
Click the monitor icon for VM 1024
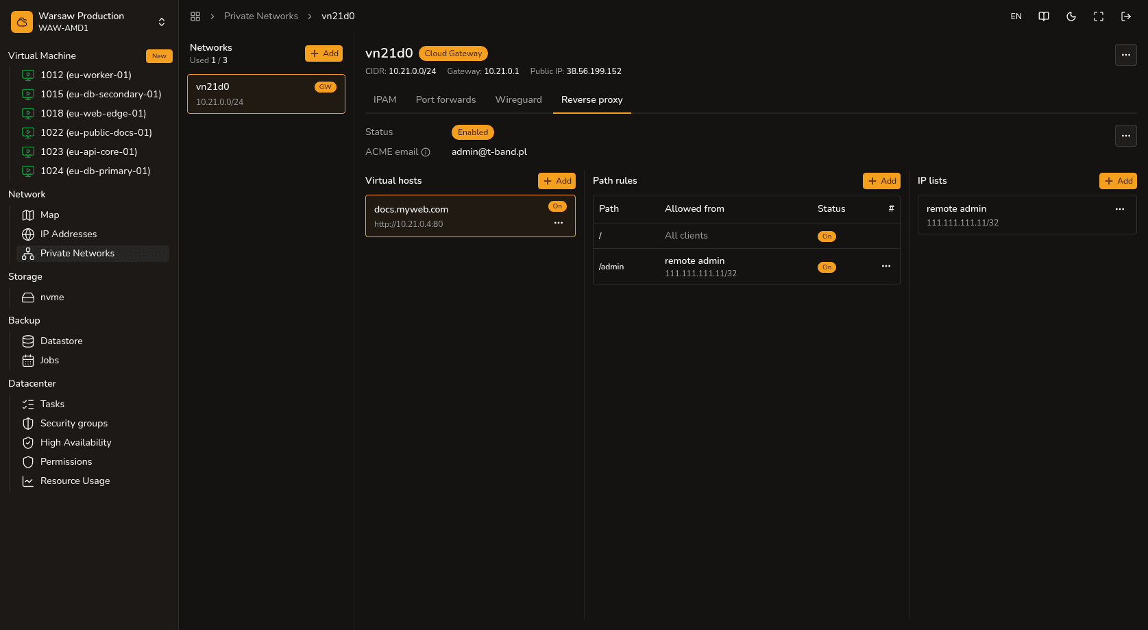point(28,171)
